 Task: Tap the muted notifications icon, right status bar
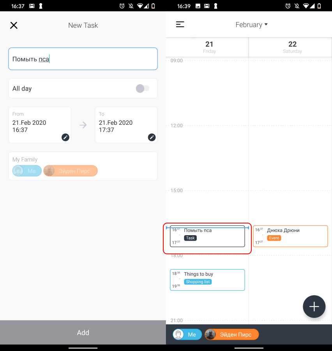pos(297,6)
